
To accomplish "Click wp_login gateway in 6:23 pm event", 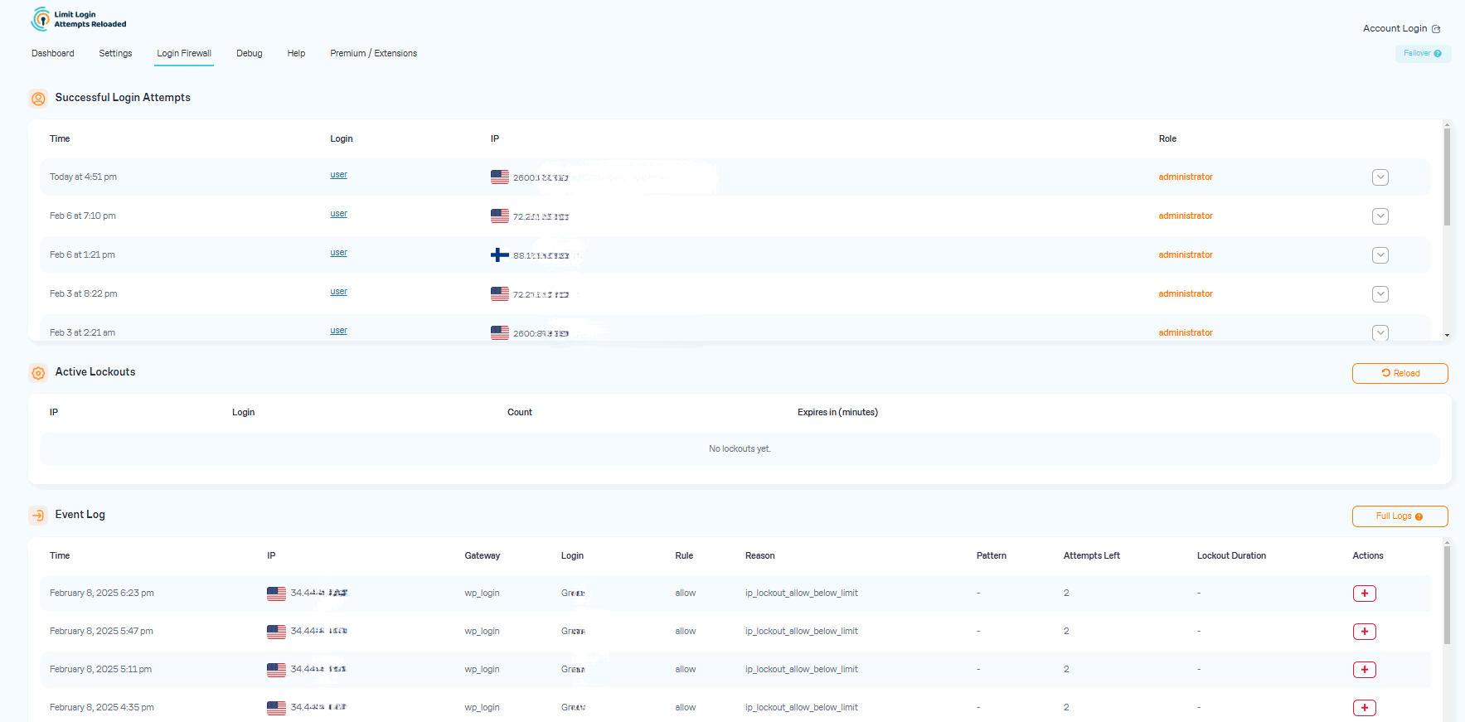I will coord(482,593).
